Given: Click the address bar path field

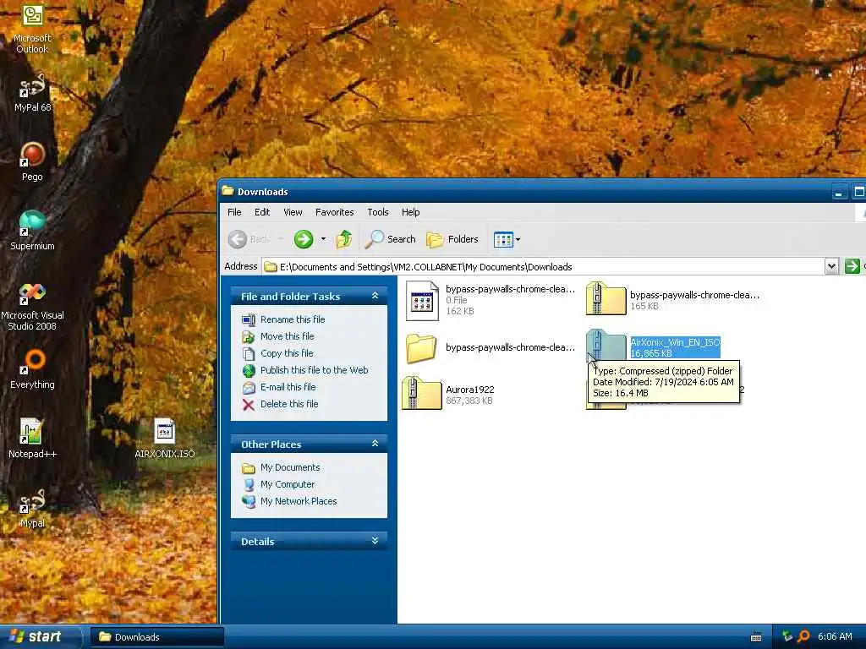Looking at the screenshot, I should click(544, 266).
